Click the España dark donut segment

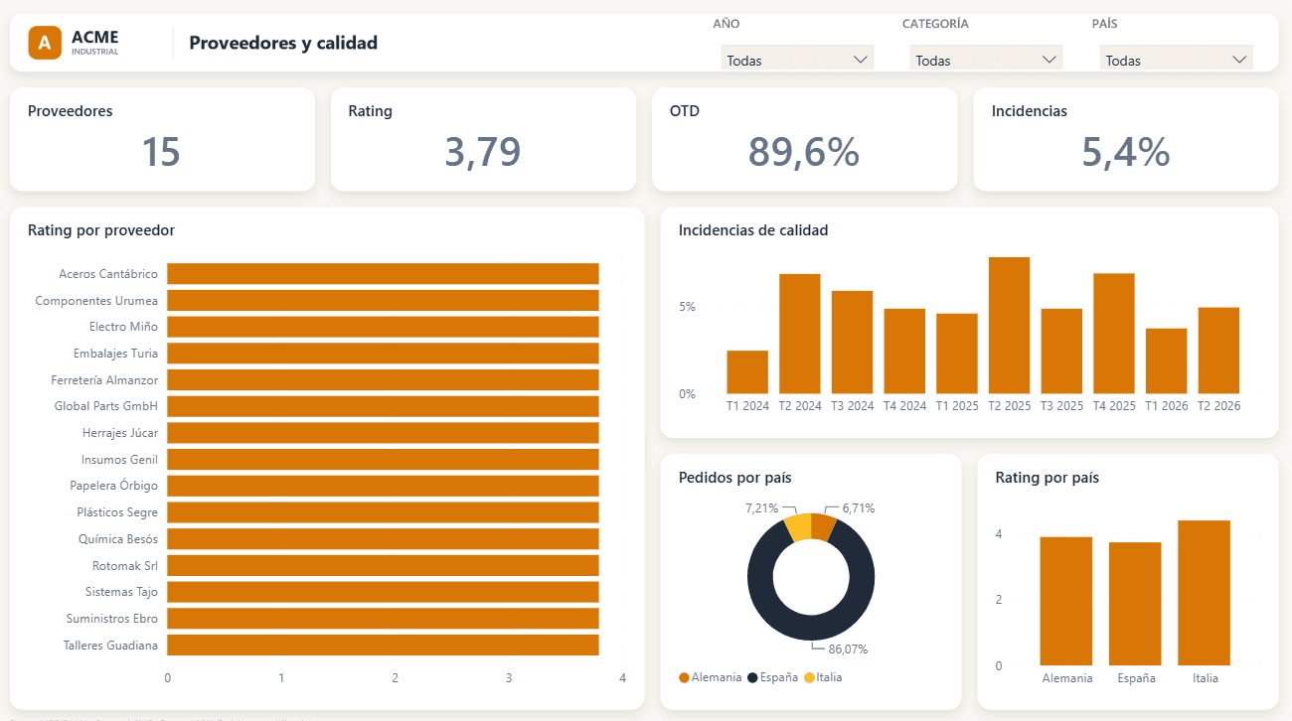(x=811, y=628)
